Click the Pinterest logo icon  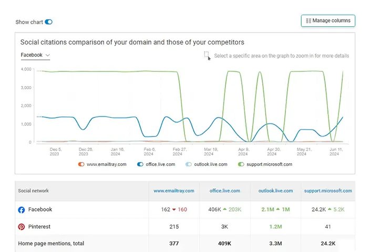(22, 227)
